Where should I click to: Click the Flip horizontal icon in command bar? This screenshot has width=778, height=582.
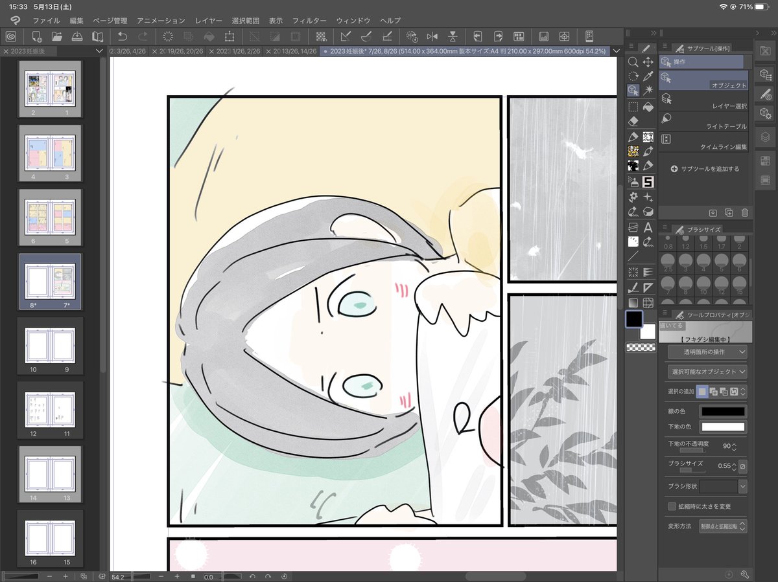[x=432, y=36]
